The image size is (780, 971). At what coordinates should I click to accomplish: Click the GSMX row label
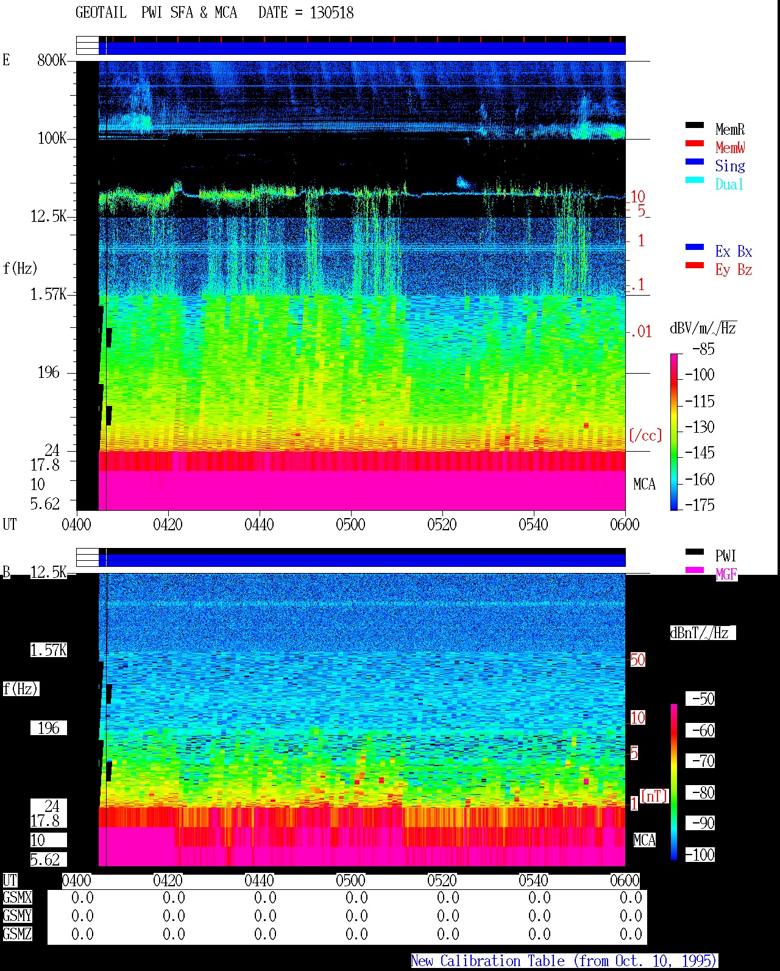[x=17, y=898]
